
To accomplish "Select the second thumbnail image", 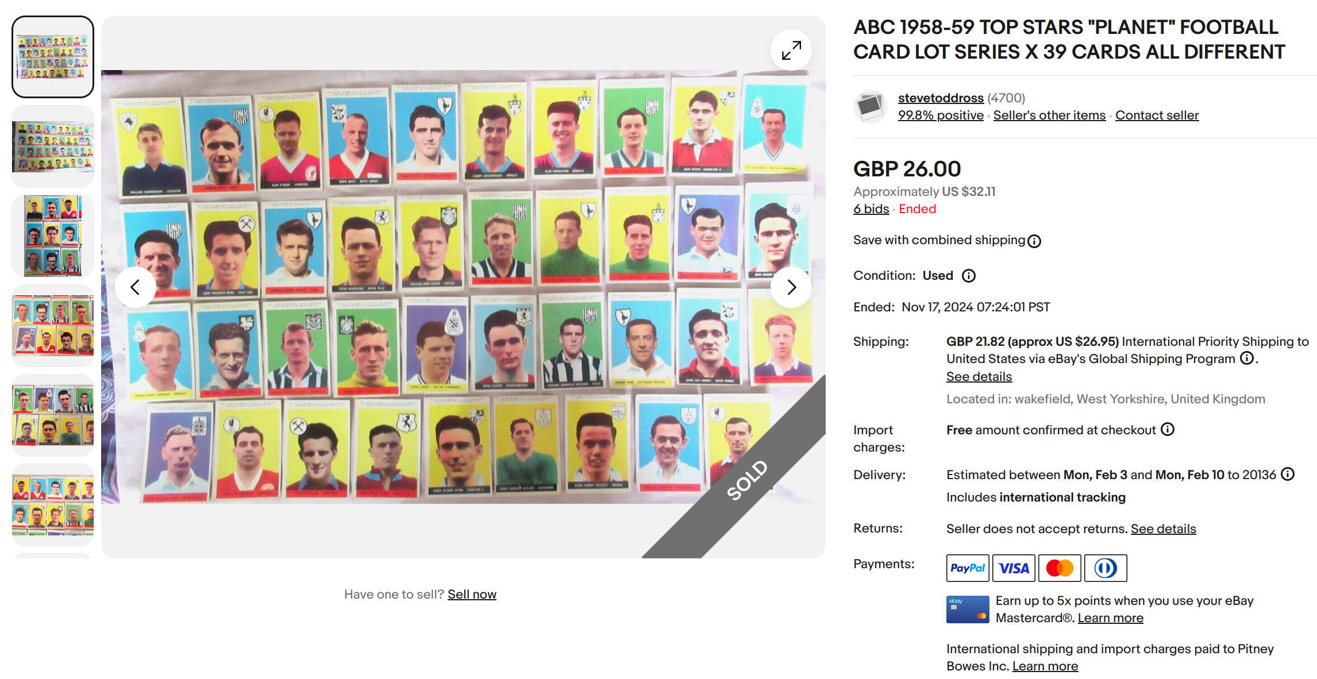I will 53,146.
